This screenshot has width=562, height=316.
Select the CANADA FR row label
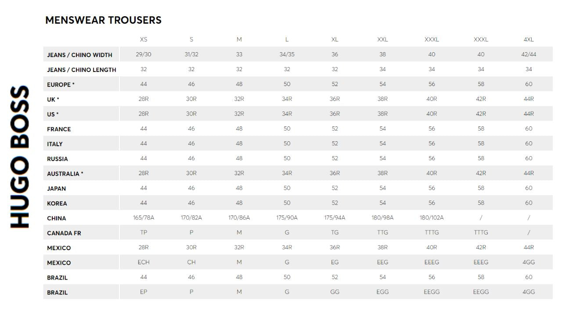64,233
